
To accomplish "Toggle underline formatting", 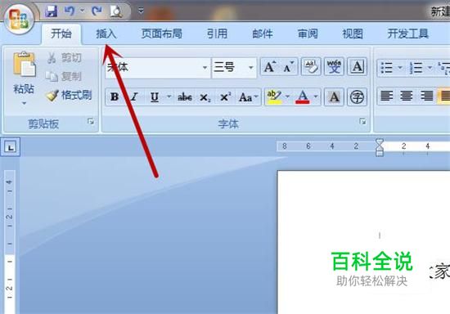I will 155,97.
